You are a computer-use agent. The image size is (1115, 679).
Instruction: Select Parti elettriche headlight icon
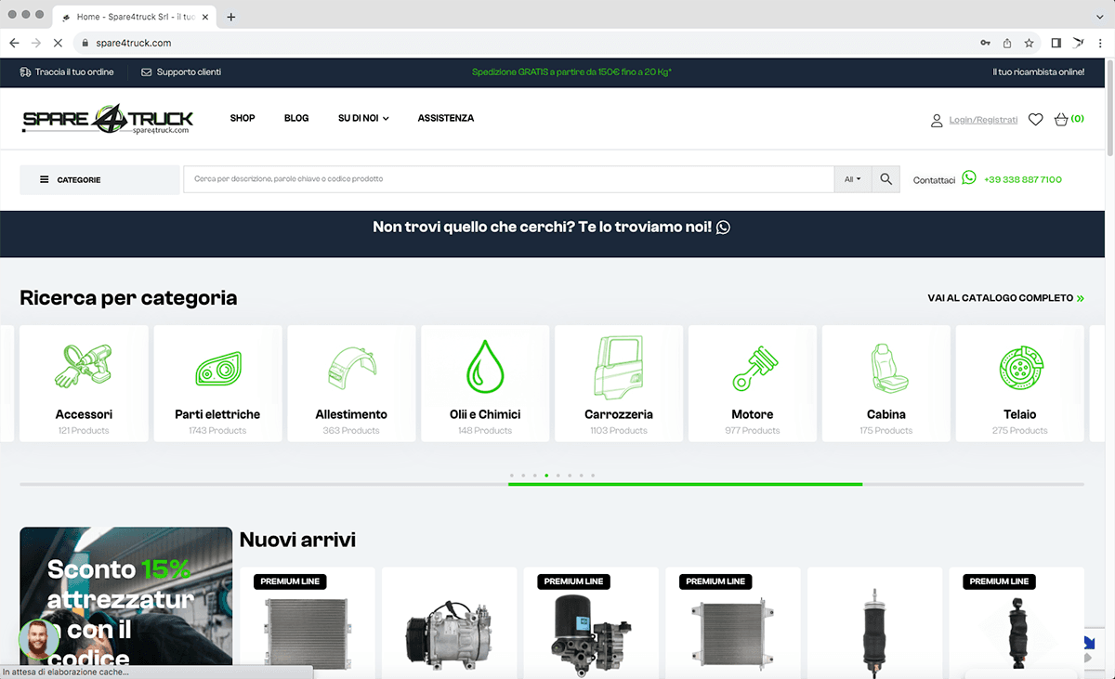tap(217, 369)
